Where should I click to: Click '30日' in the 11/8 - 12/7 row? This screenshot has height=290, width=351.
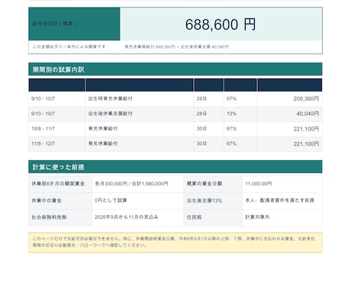(201, 143)
